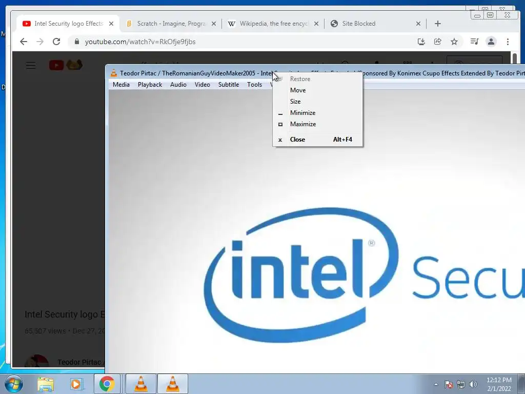Close the Wikipedia tab
Viewport: 525px width, 394px height.
pos(316,24)
